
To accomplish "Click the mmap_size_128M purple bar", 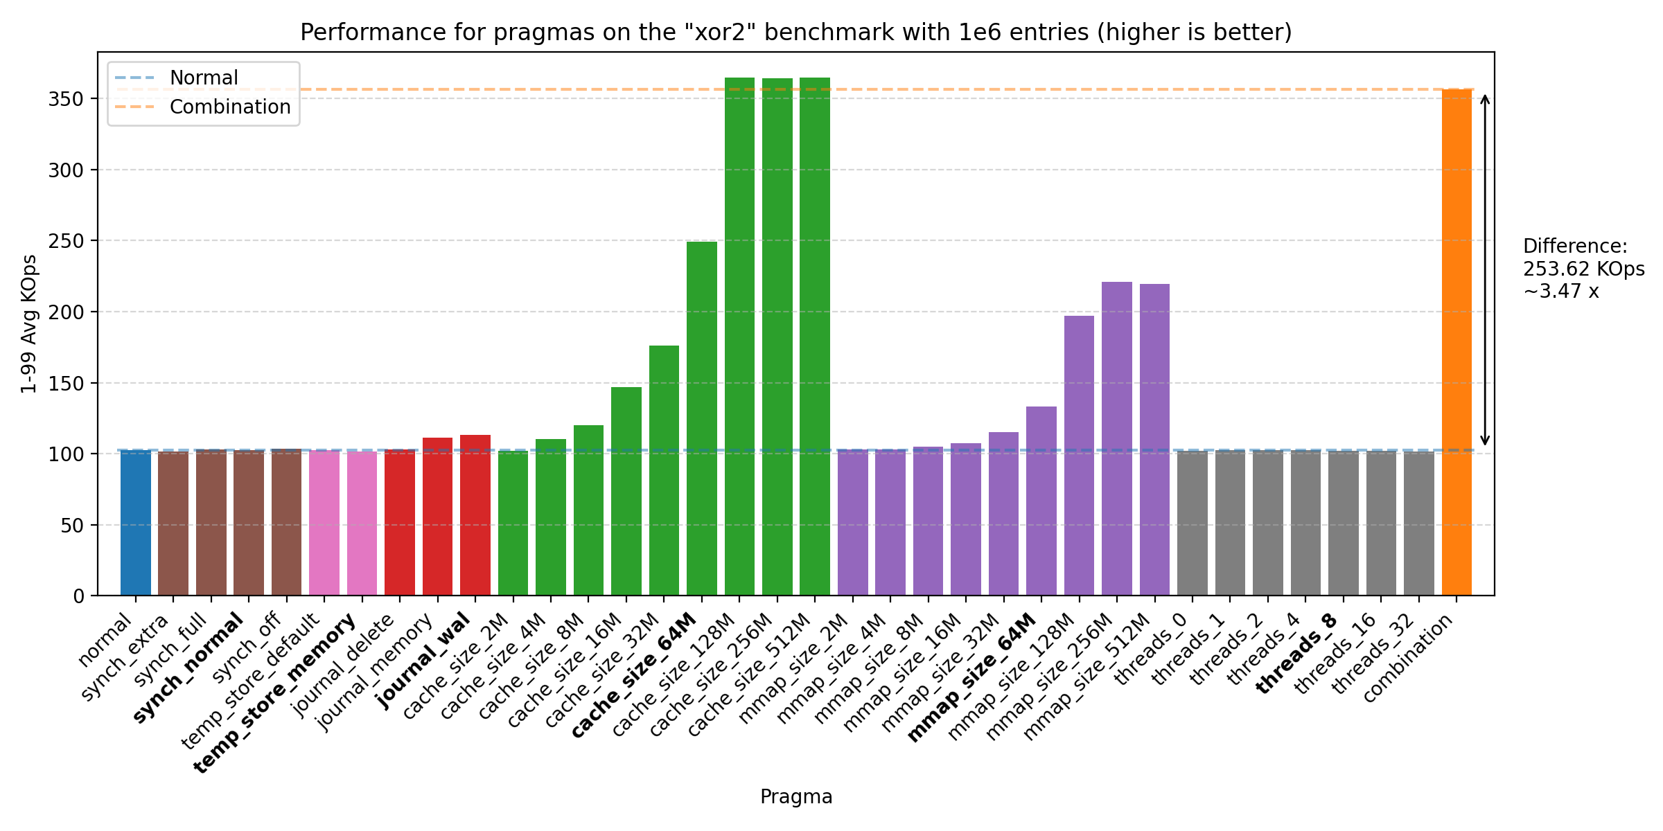I will point(1079,456).
